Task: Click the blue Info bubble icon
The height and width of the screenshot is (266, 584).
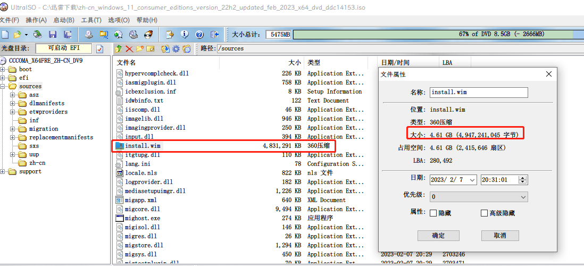Action: click(x=185, y=35)
